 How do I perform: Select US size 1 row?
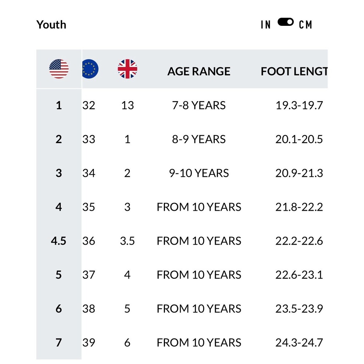(x=182, y=105)
